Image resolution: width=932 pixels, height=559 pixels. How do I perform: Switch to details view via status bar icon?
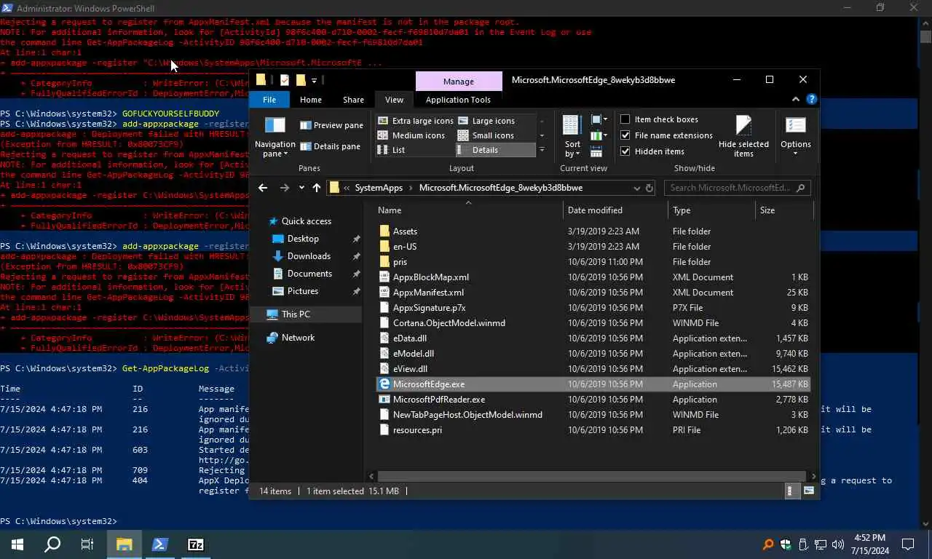pyautogui.click(x=792, y=491)
